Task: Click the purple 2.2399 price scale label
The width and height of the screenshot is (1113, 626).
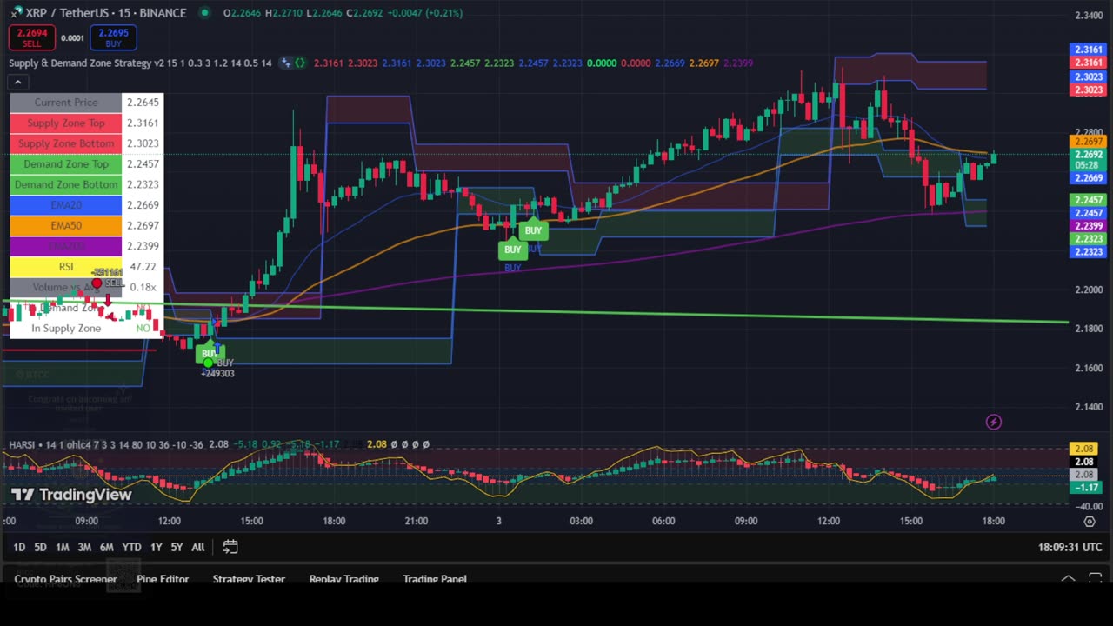Action: (x=1089, y=226)
